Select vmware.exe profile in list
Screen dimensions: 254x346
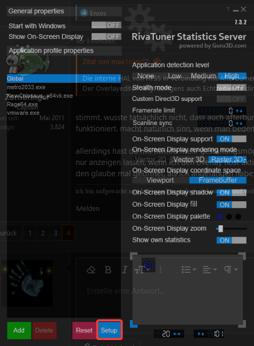[64, 113]
